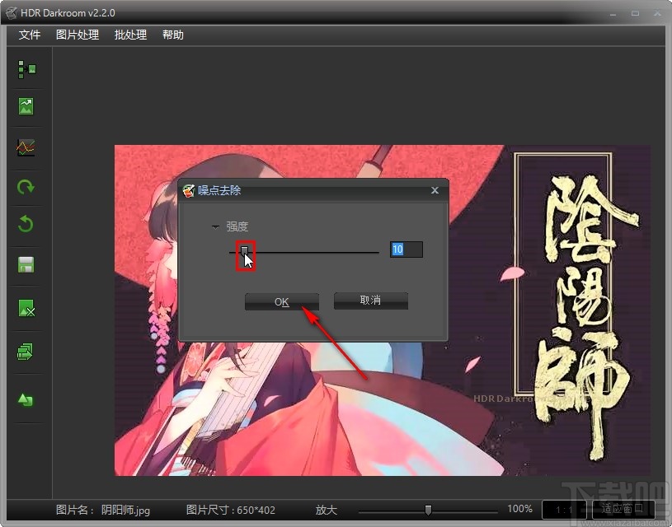Click the 适应窗口 fit-window button
This screenshot has width=672, height=527.
pyautogui.click(x=623, y=509)
